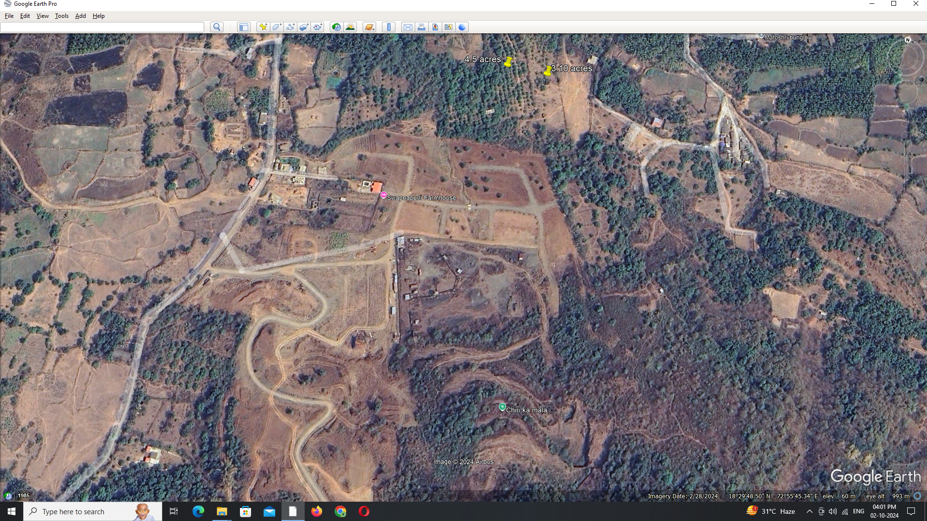Open the Tools menu
Viewport: 927px width, 521px height.
point(61,16)
